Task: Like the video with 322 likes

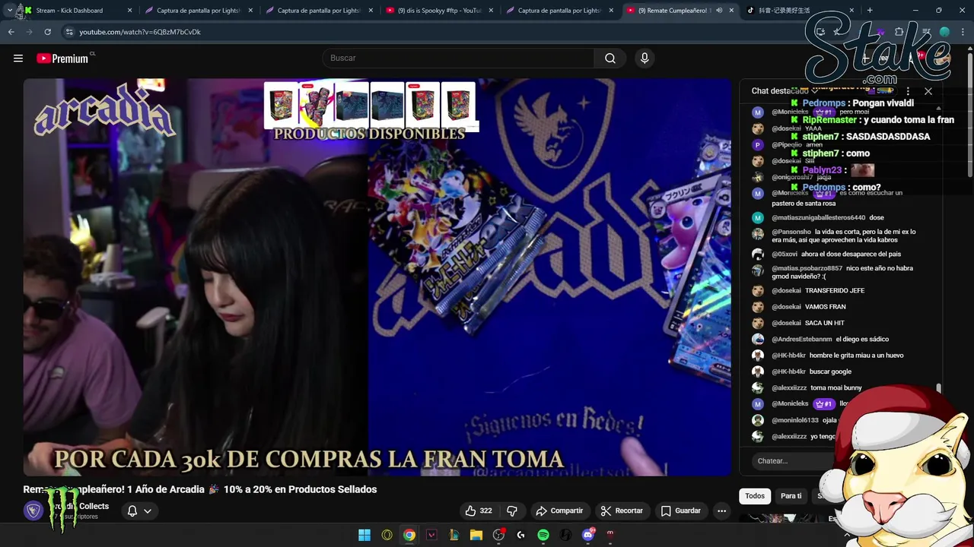Action: pos(479,511)
